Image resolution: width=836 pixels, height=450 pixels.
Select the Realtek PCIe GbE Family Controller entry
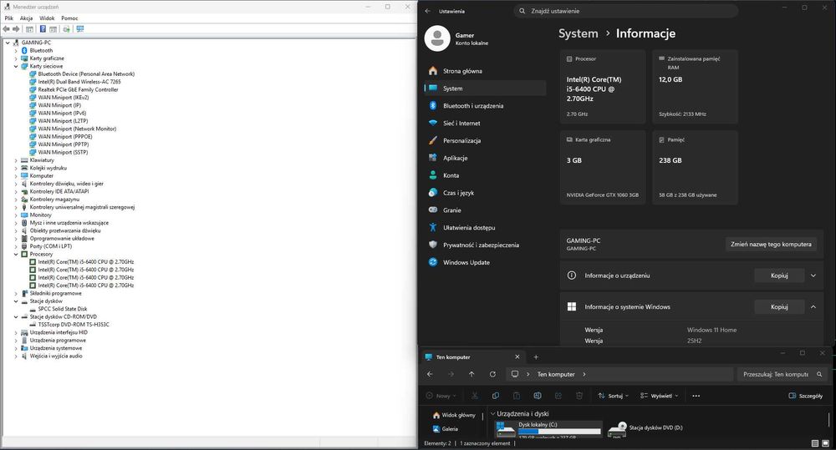pyautogui.click(x=78, y=89)
